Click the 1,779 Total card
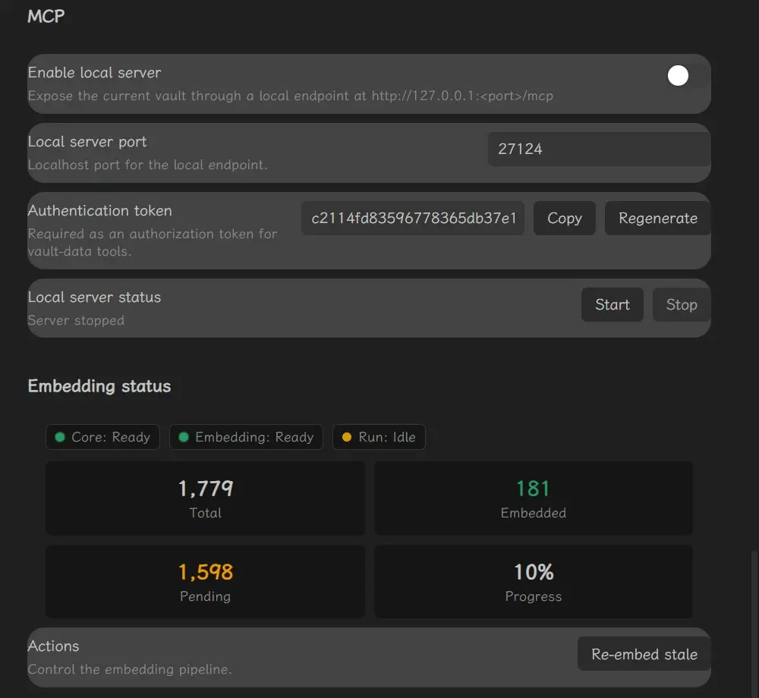Image resolution: width=759 pixels, height=698 pixels. (205, 498)
